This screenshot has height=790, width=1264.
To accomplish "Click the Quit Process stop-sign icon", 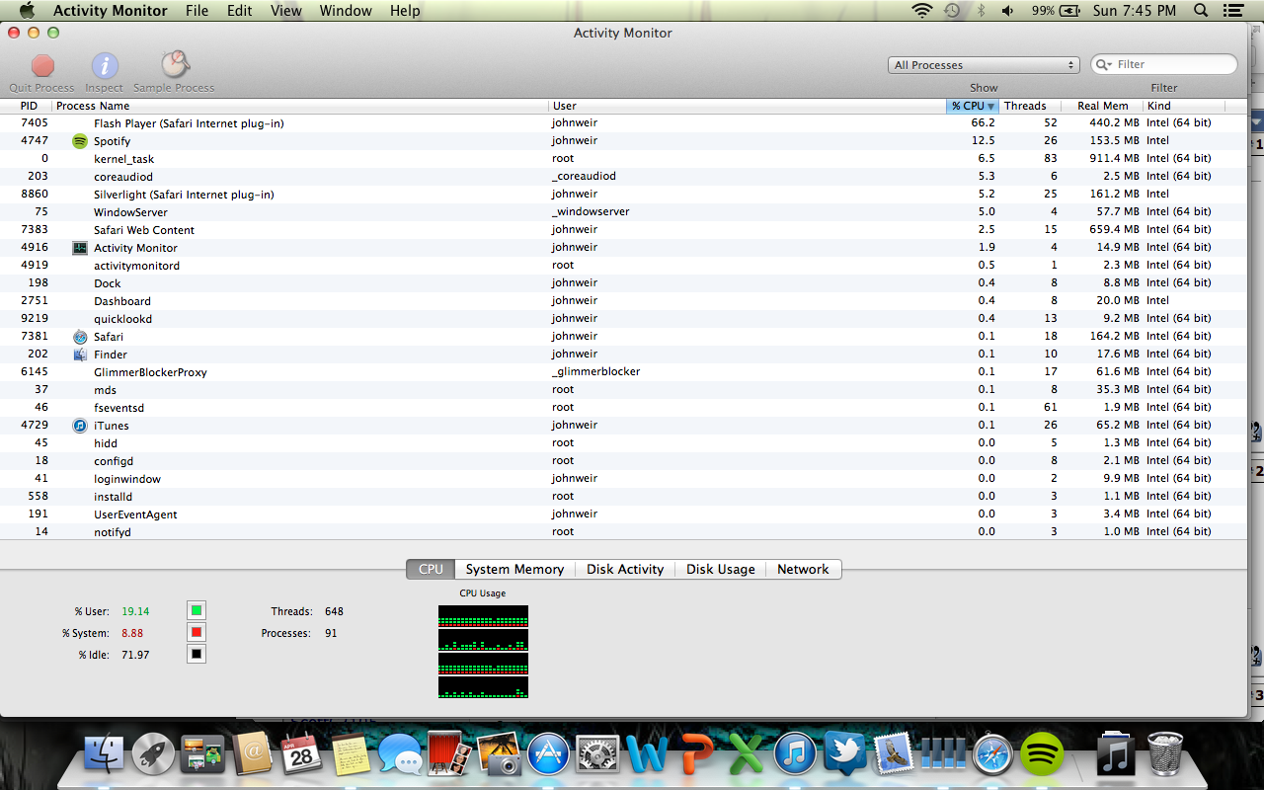I will click(42, 66).
